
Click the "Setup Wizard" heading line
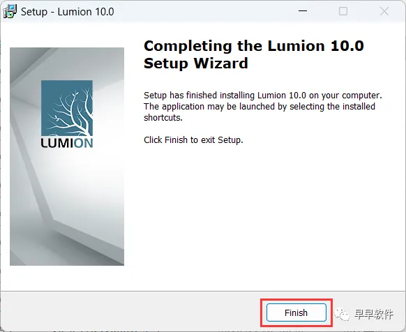[196, 63]
